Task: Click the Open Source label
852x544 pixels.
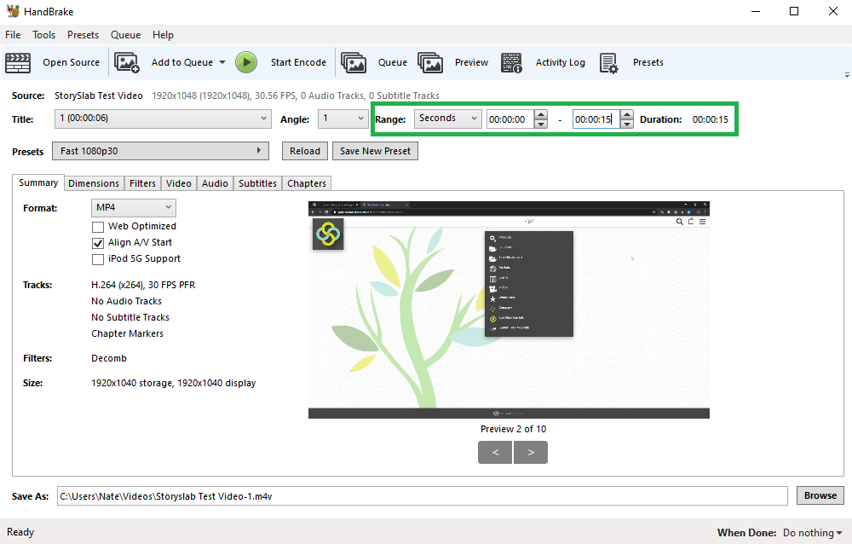Action: [72, 62]
